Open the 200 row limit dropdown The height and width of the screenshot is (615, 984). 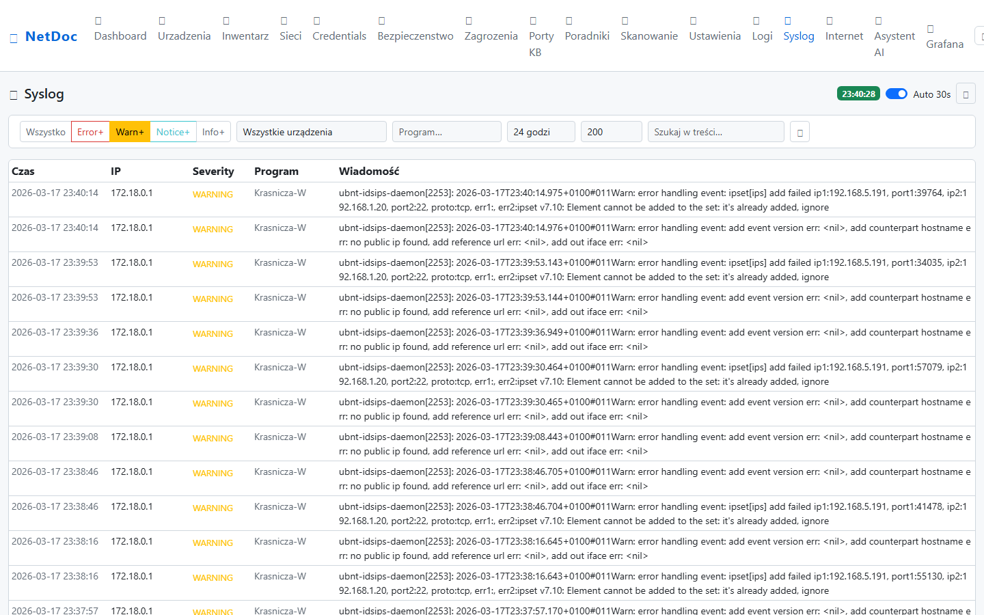click(x=611, y=132)
